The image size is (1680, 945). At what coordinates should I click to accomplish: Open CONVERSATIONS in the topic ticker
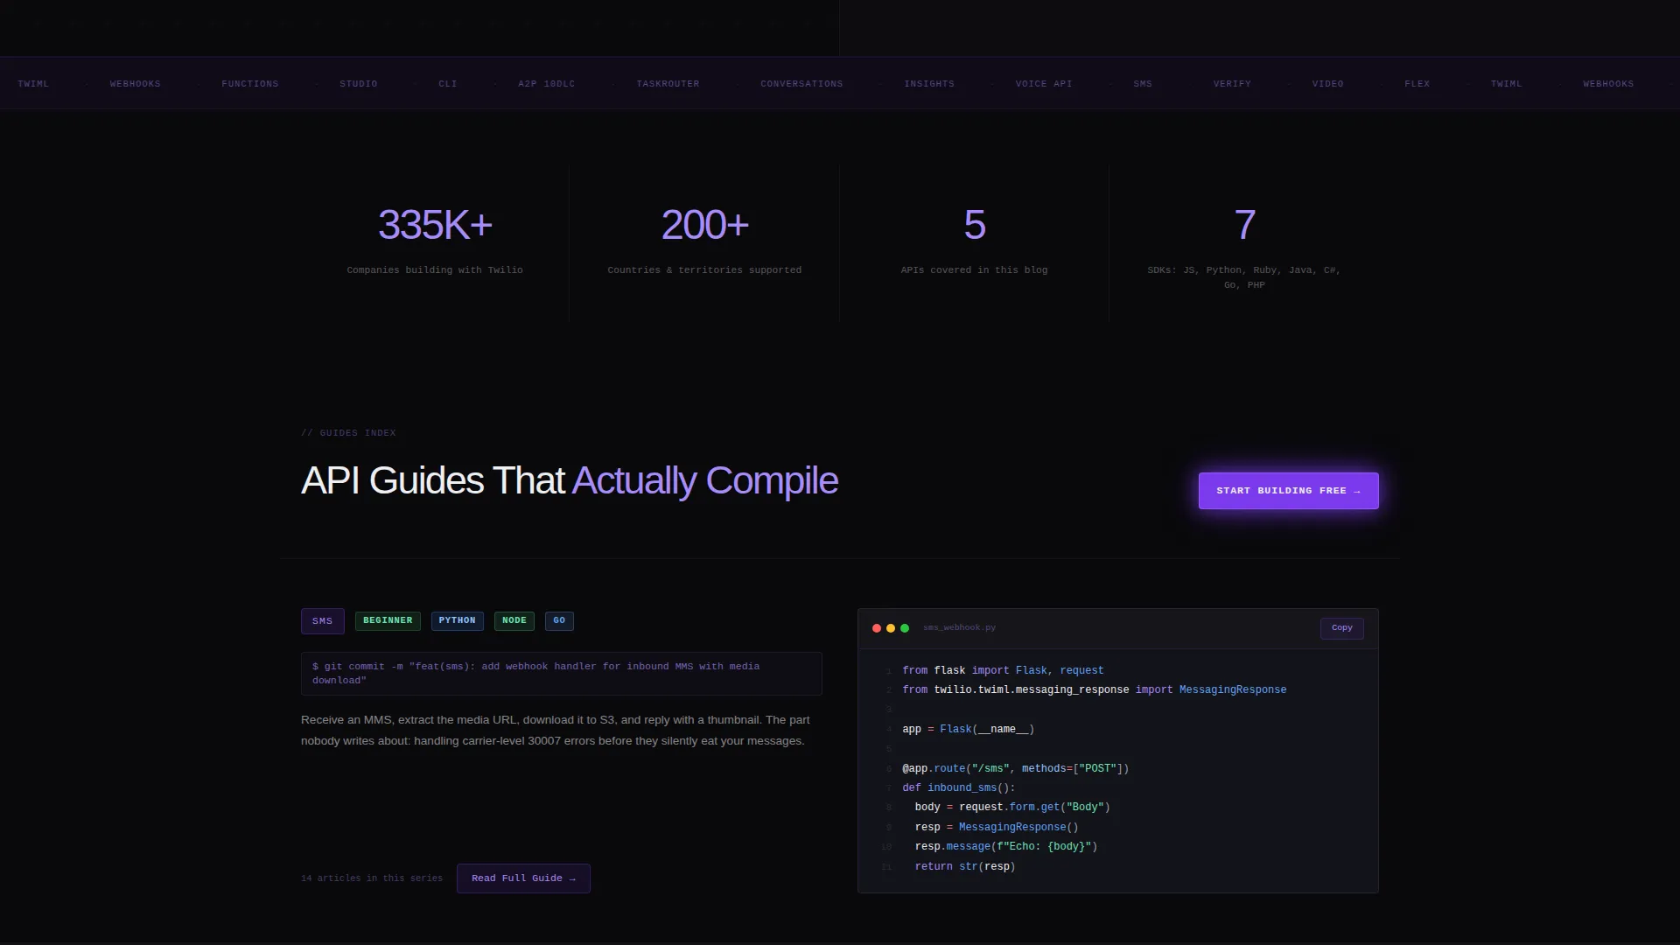(801, 84)
